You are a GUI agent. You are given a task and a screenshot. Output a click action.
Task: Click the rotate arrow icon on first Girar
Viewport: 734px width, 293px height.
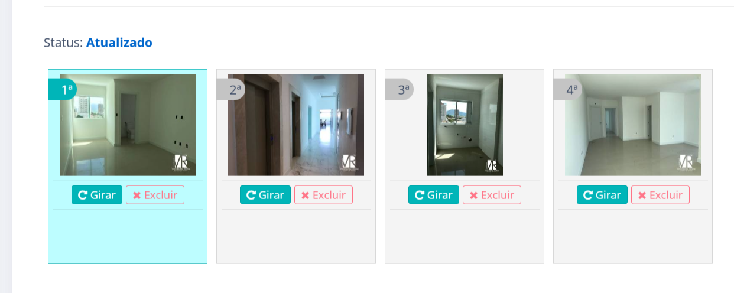[83, 195]
